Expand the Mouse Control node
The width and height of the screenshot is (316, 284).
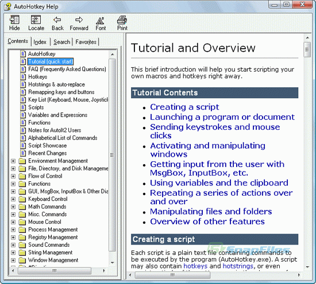pos(13,222)
